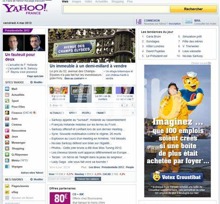Viewport: 220px width, 204px height.
Task: Click the Yahoo France logo
Action: 25,9
